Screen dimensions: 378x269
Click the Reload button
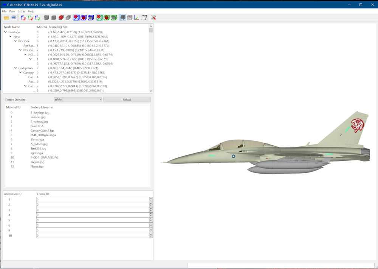click(x=127, y=100)
